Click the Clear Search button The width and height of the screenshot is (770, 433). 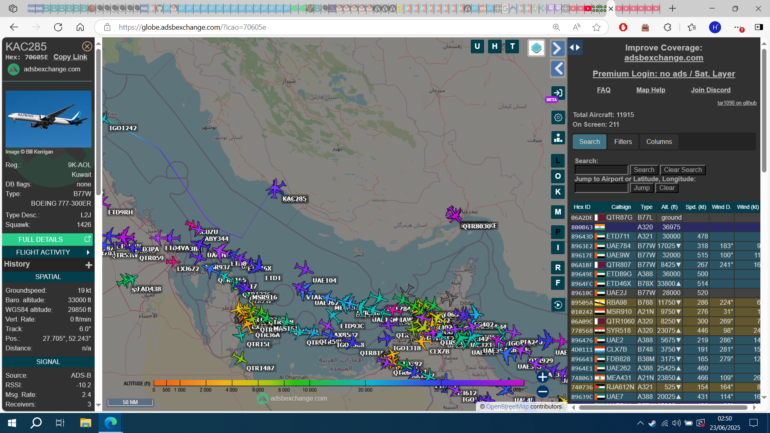pos(683,170)
